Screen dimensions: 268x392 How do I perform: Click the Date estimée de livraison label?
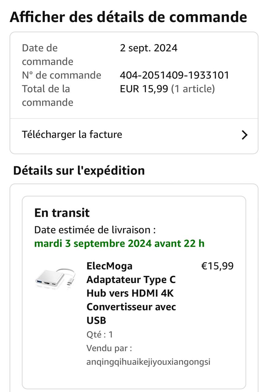click(95, 230)
